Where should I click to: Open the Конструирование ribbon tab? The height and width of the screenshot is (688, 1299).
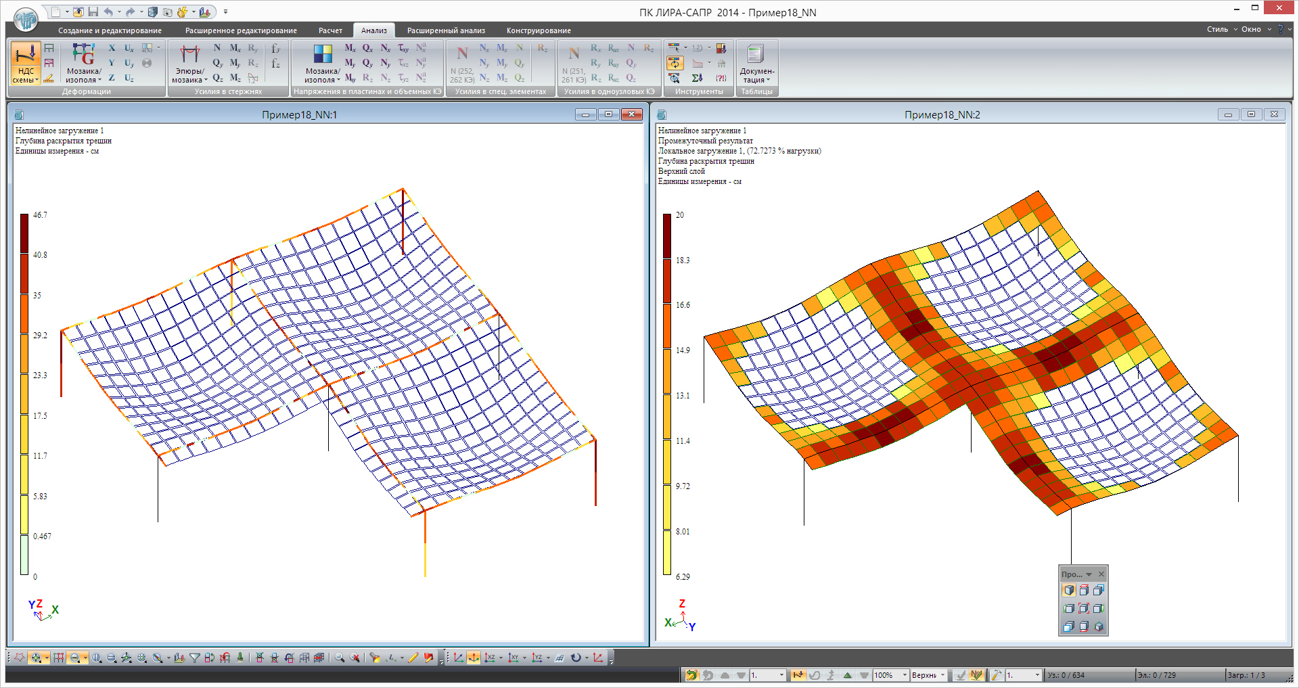coord(539,30)
